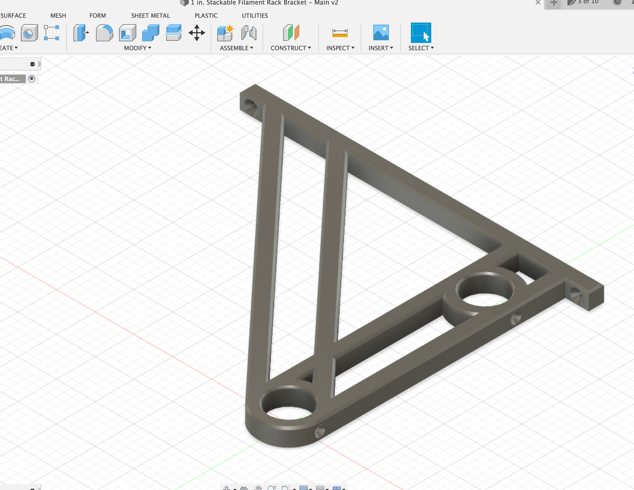
Task: Click the bracket model's upper round boss
Action: [x=485, y=290]
